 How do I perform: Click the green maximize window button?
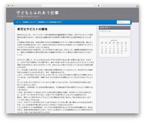click(x=13, y=6)
